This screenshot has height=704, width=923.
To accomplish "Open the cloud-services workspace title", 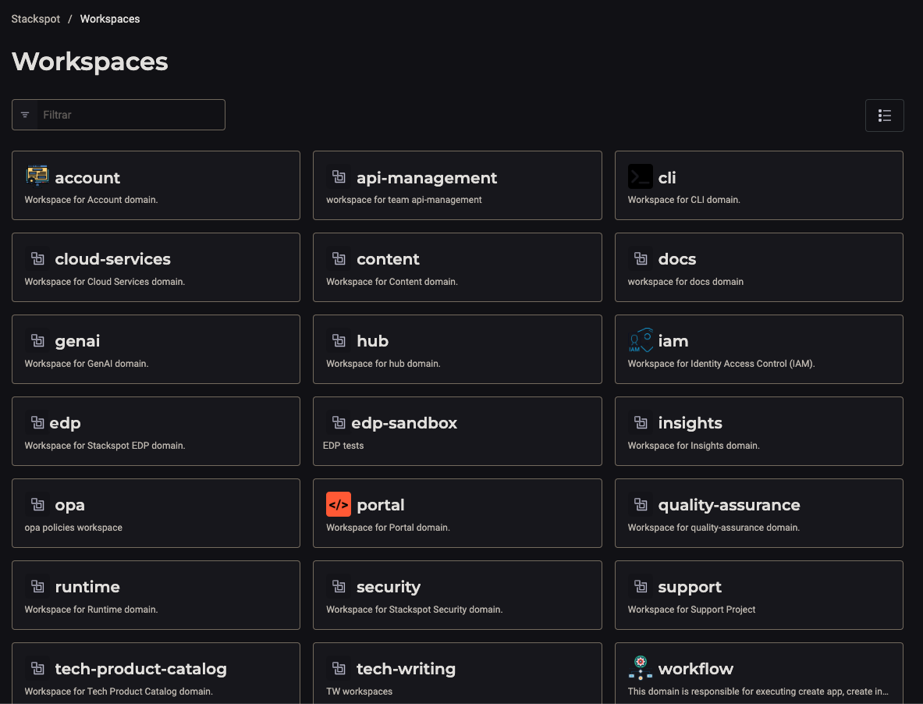I will 112,259.
